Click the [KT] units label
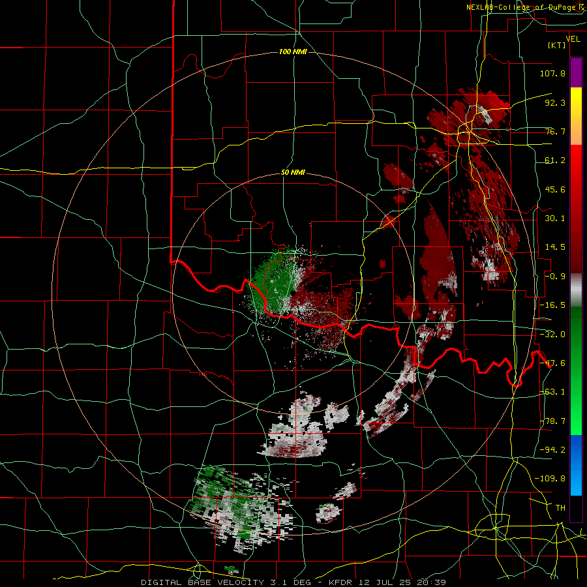The height and width of the screenshot is (587, 587). point(556,45)
